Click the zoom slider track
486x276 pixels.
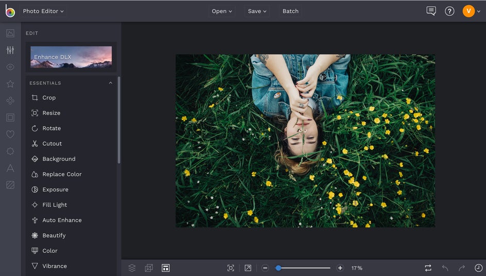pos(304,268)
